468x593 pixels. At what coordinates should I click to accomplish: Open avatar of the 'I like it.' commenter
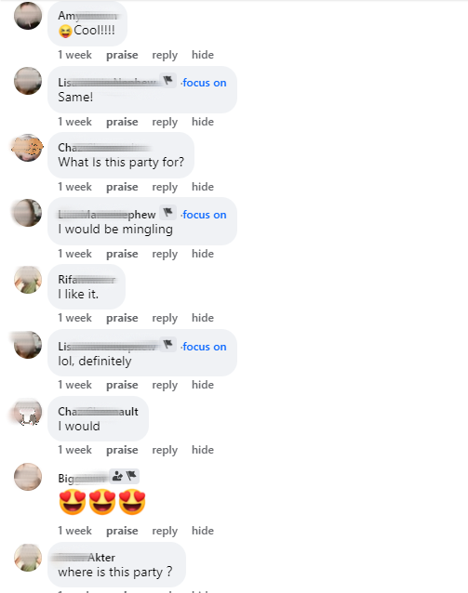(28, 280)
